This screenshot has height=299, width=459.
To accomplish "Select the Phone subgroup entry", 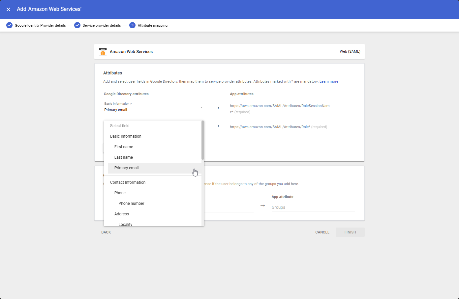I will pyautogui.click(x=153, y=193).
